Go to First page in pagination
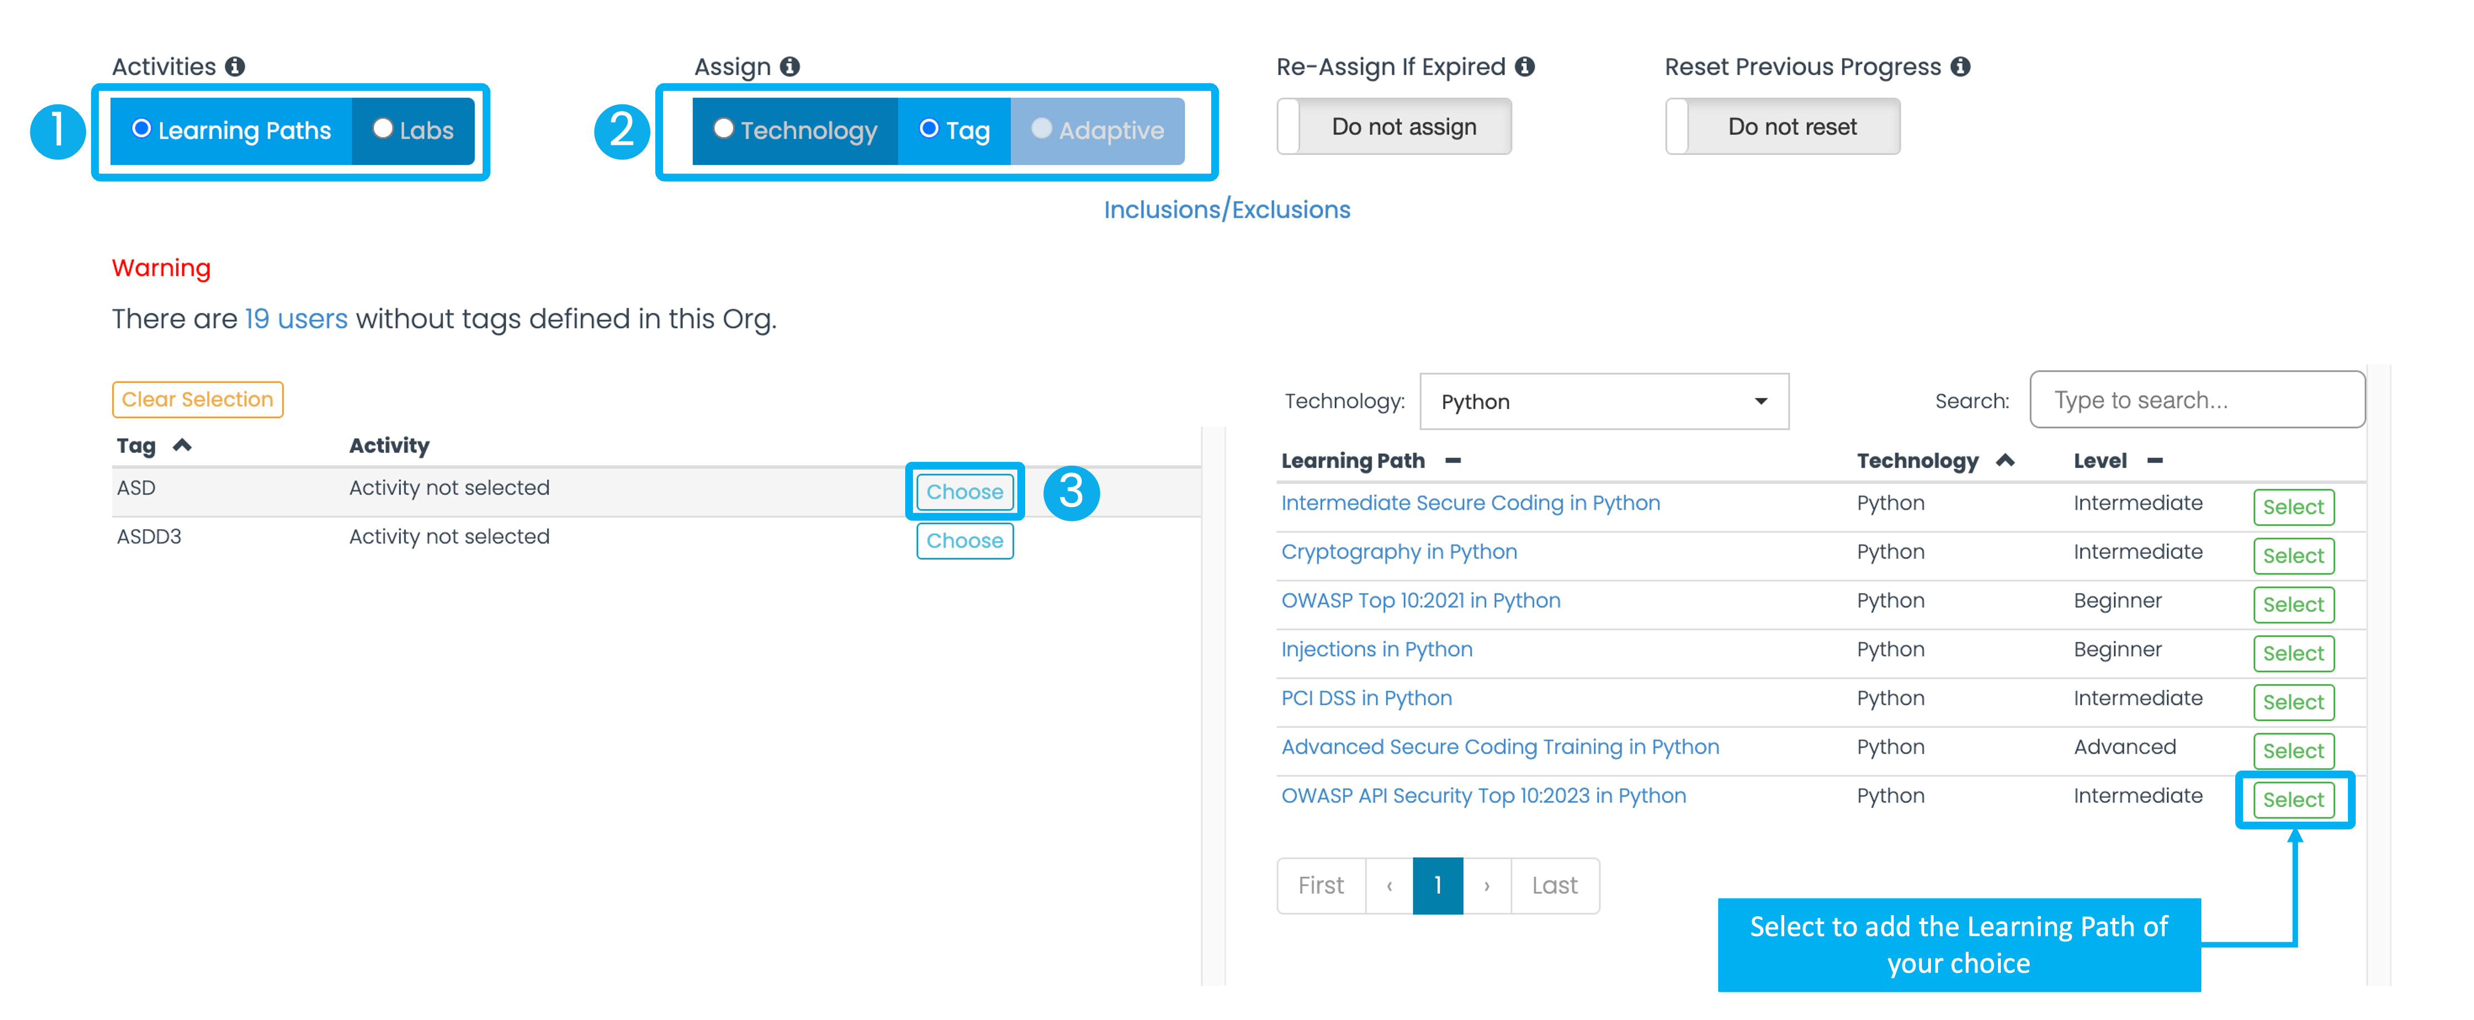The width and height of the screenshot is (2474, 1020). click(1321, 886)
